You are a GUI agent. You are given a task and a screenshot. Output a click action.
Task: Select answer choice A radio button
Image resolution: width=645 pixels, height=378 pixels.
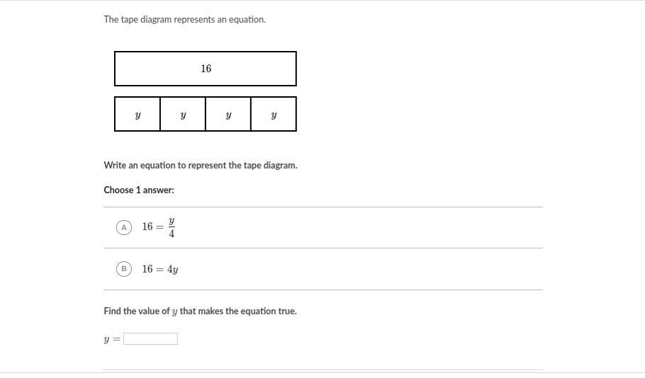tap(124, 227)
